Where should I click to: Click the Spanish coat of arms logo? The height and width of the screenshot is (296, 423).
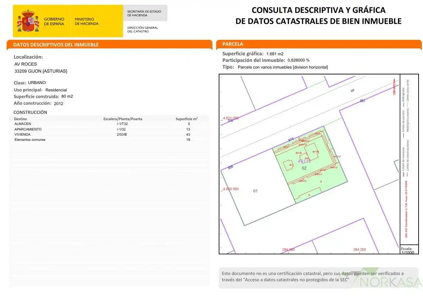click(28, 20)
